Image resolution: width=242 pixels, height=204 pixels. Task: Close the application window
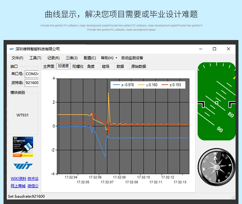228,49
